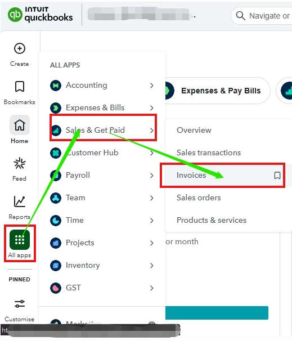Image resolution: width=292 pixels, height=341 pixels.
Task: Click the Team app icon
Action: [x=56, y=198]
